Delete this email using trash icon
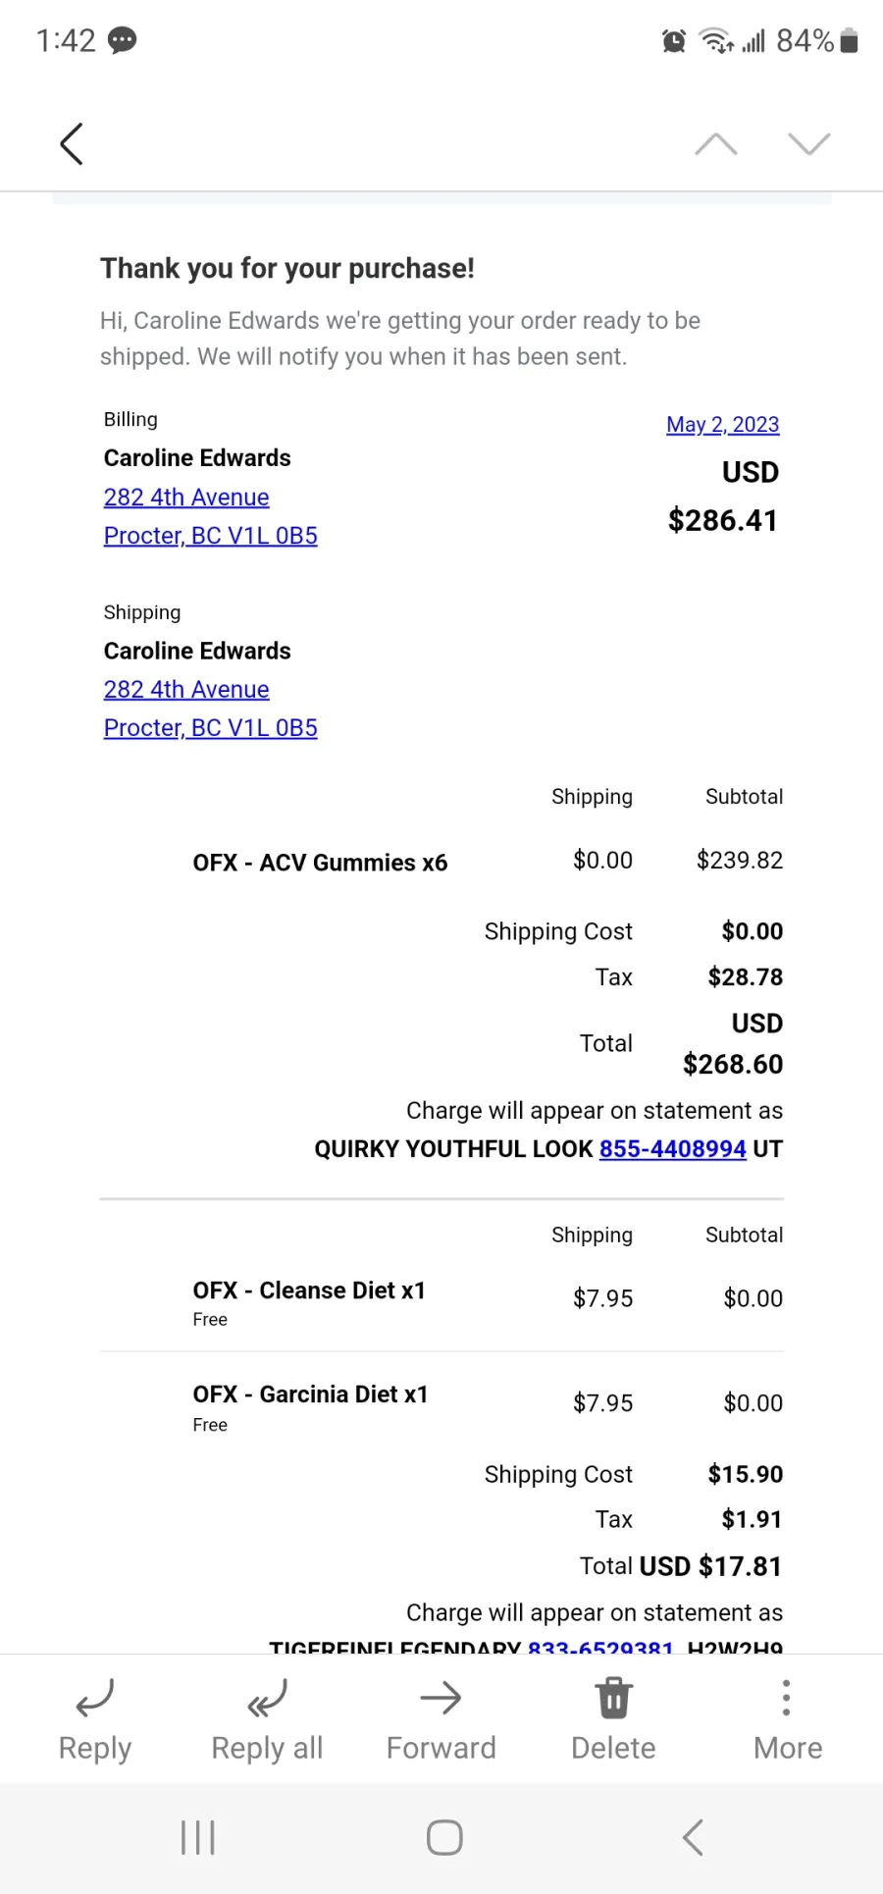 (614, 1698)
